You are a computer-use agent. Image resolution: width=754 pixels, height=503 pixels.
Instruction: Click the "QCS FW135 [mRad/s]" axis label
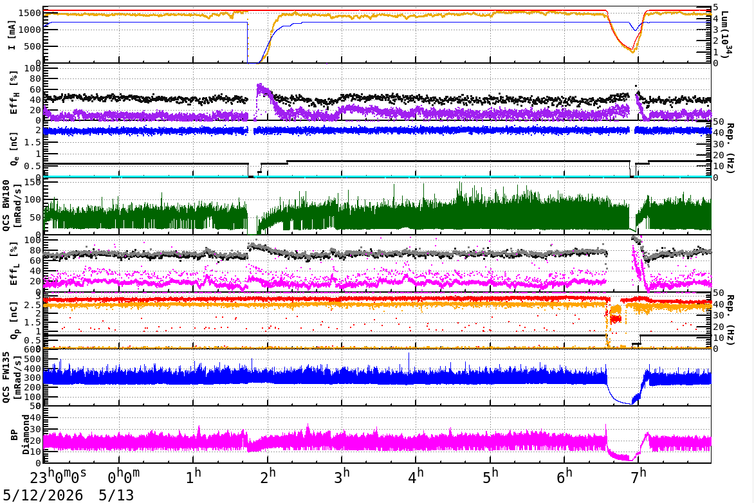point(12,378)
